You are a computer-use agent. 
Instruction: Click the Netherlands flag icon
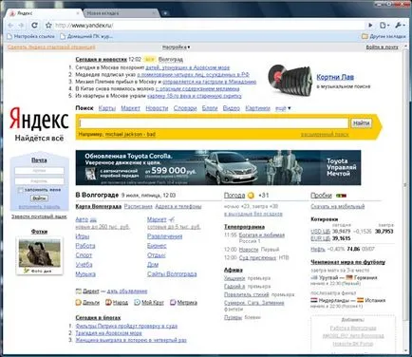point(314,300)
